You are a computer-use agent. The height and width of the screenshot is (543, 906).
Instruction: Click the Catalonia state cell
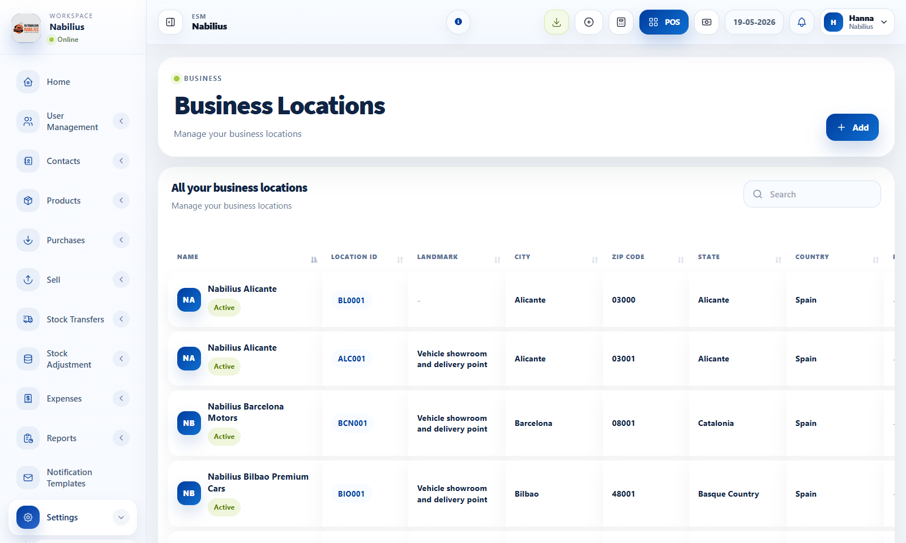[x=716, y=423]
